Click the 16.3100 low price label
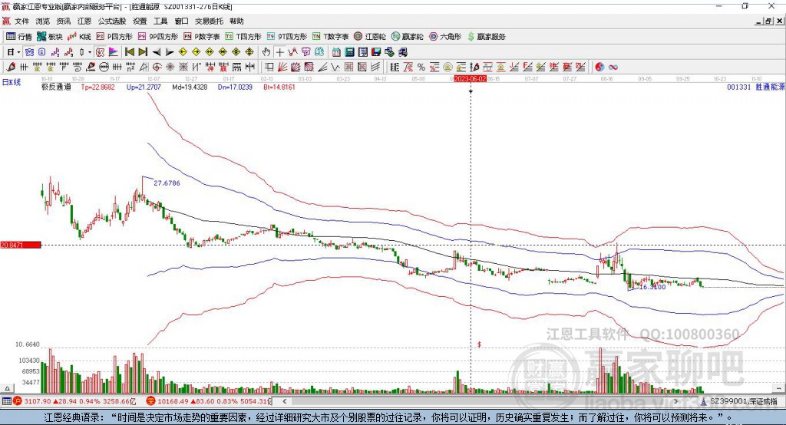Viewport: 786px width, 425px height. 652,287
